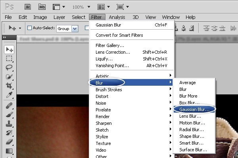Expand the Arrange Documents dropdown
Viewport: 238px width, 158px height.
pyautogui.click(x=104, y=7)
